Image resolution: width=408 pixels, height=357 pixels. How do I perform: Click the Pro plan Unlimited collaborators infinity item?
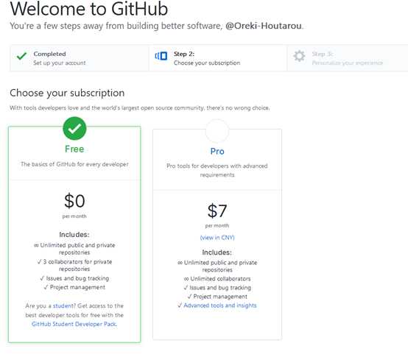pos(217,279)
